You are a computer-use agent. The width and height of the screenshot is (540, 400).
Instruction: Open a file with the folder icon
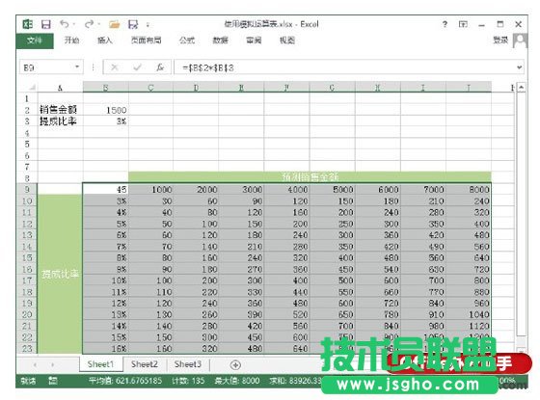115,24
